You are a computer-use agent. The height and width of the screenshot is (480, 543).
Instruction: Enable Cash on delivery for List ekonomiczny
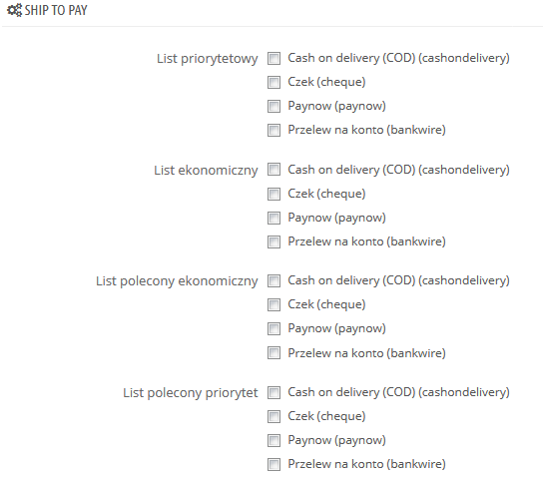tap(273, 170)
